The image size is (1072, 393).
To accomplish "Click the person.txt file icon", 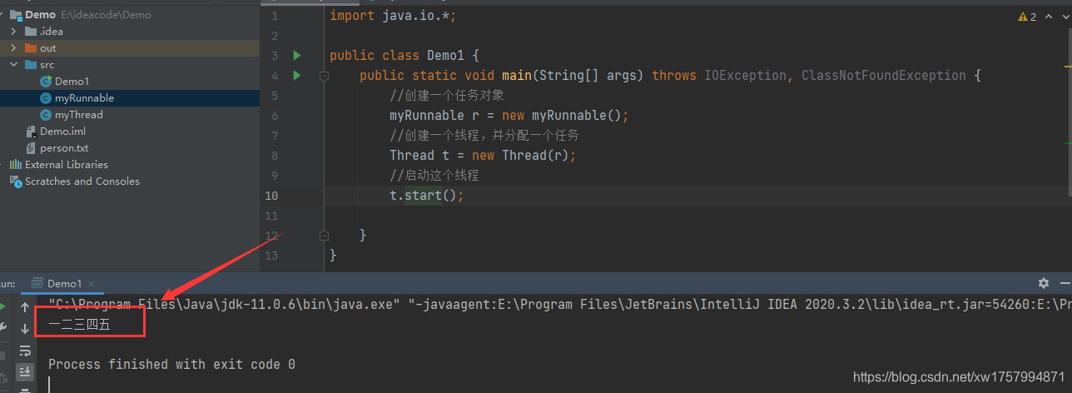I will point(32,148).
